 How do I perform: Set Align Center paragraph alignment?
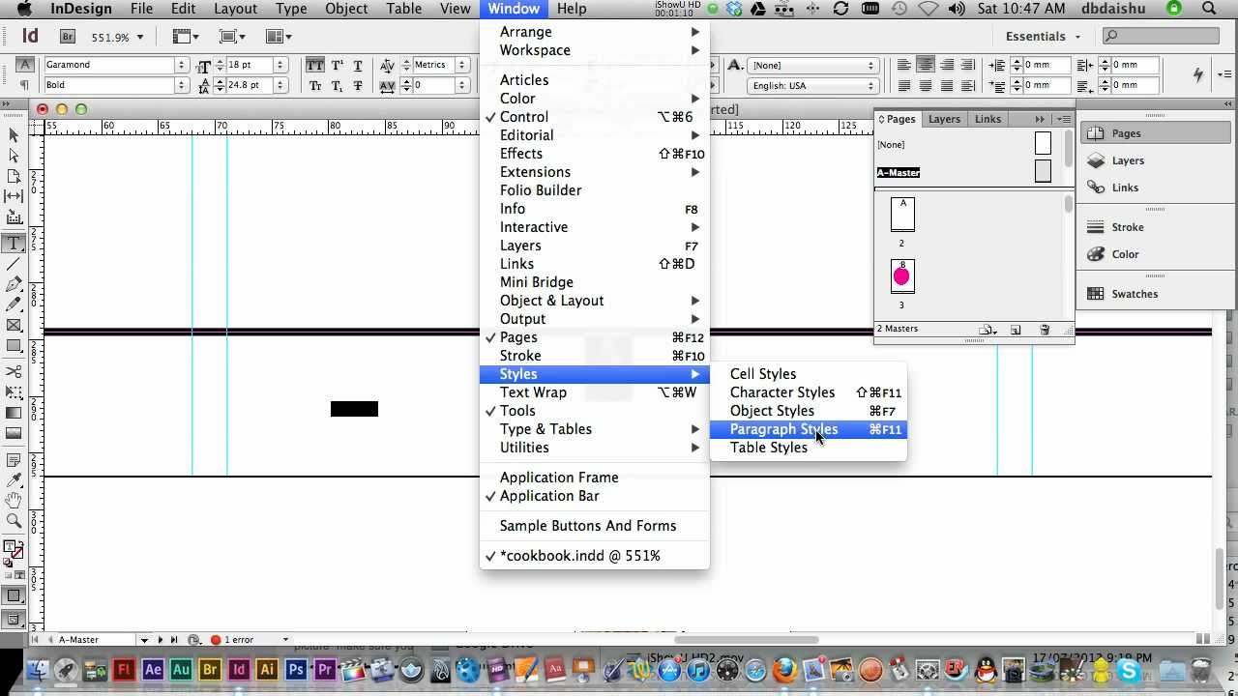tap(926, 65)
